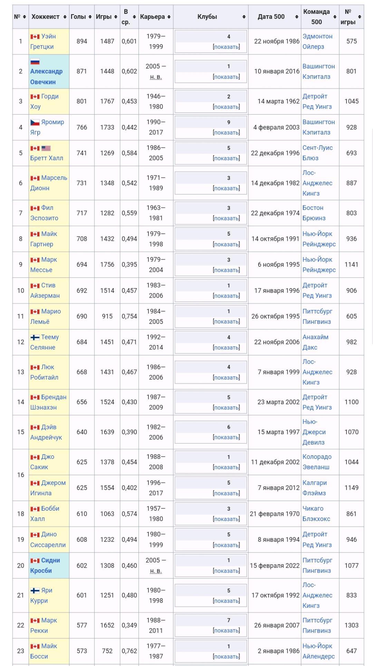
Task: Click sort icon in Карьера header
Action: (x=169, y=17)
